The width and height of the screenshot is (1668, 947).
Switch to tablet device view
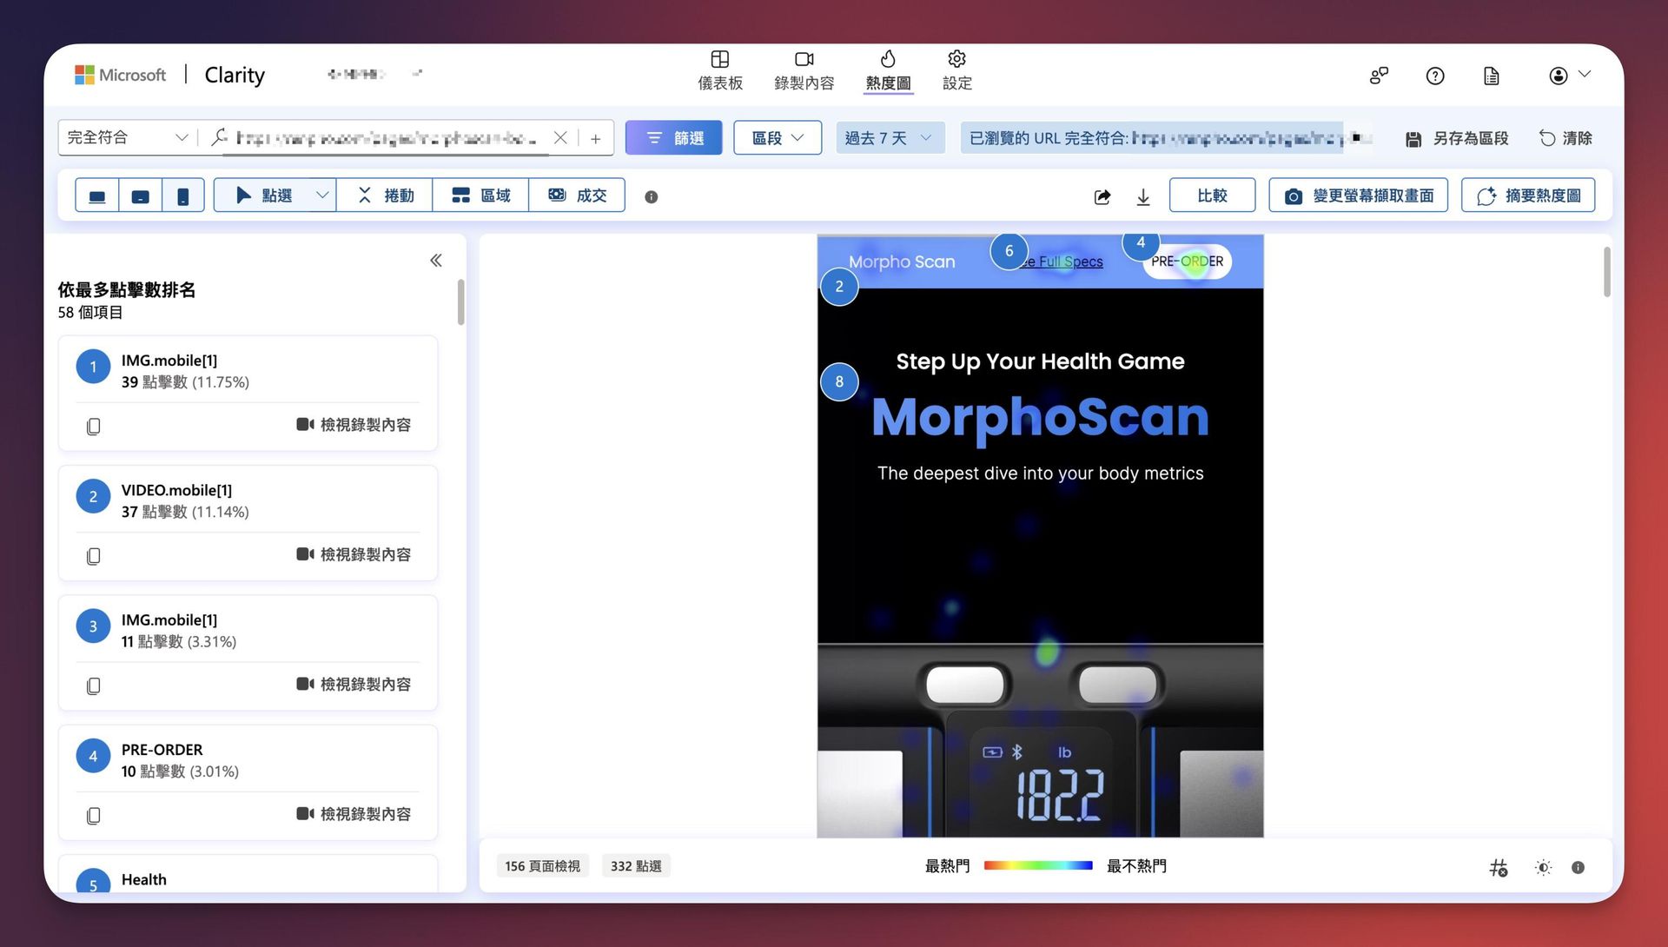click(x=140, y=196)
